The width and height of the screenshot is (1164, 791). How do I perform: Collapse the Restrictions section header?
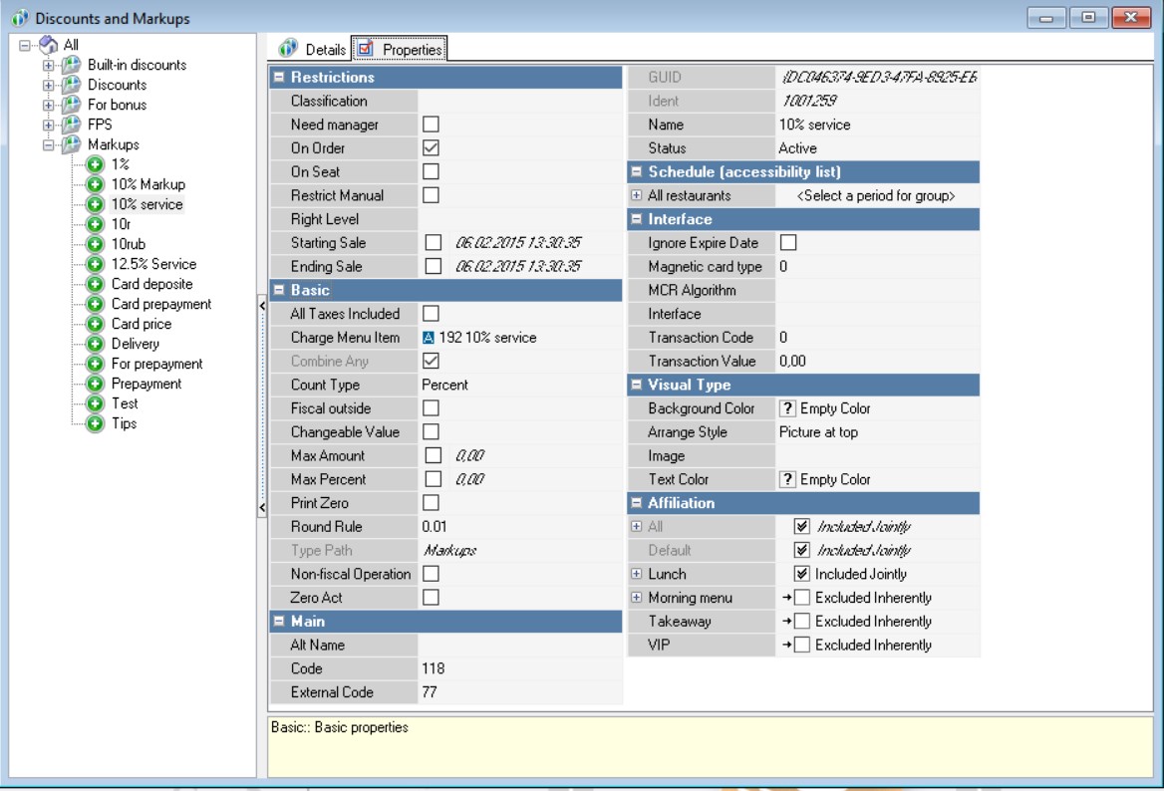[x=280, y=77]
